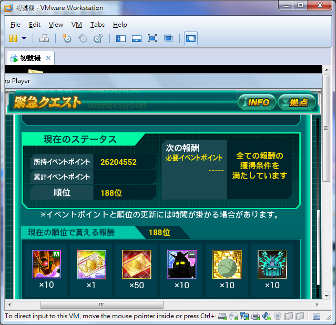
Task: Open the VM menu
Action: tap(76, 25)
